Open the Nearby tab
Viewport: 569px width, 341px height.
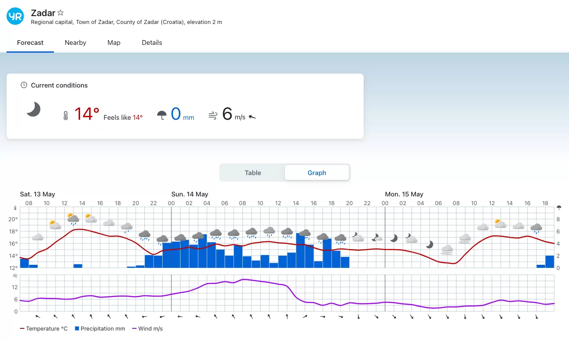pos(75,43)
